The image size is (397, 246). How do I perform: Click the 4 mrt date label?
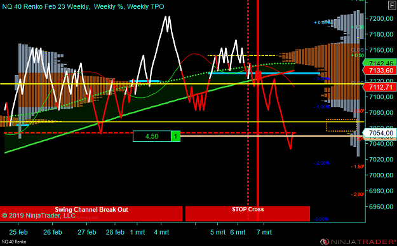pos(161,232)
